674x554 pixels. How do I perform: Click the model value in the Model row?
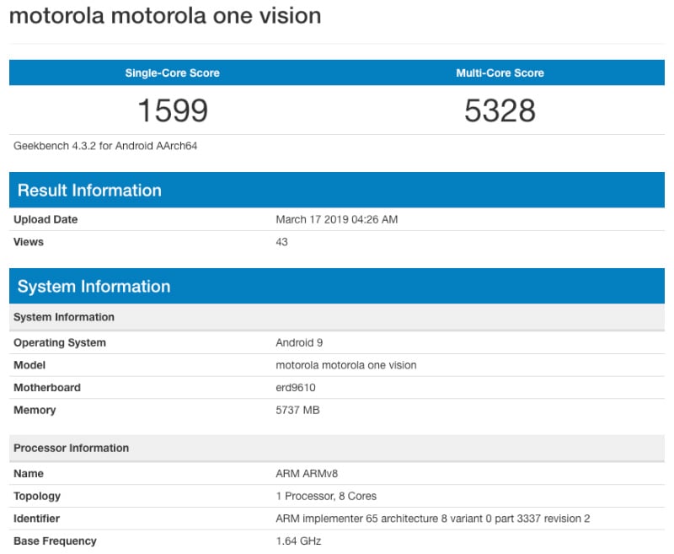coord(345,365)
